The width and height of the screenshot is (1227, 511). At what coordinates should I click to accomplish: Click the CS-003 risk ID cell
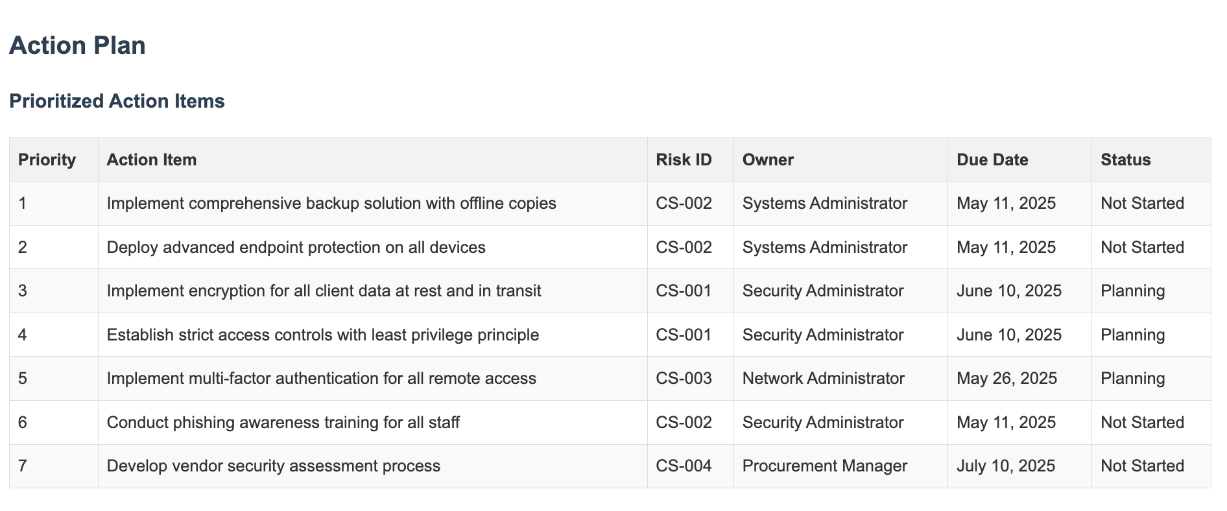click(x=684, y=378)
